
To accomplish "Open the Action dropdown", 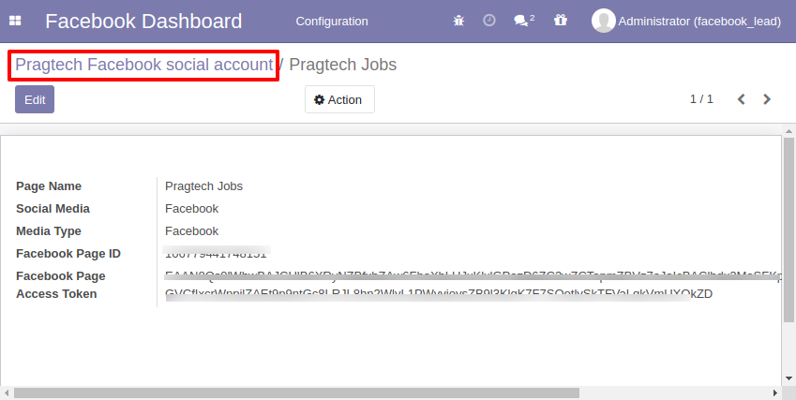I will point(339,99).
